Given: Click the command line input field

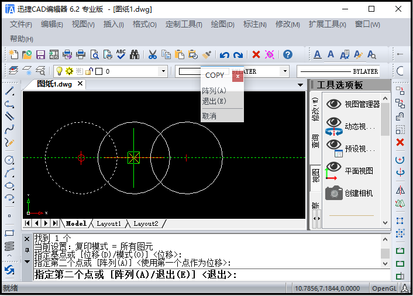Looking at the screenshot, I should click(212, 275).
